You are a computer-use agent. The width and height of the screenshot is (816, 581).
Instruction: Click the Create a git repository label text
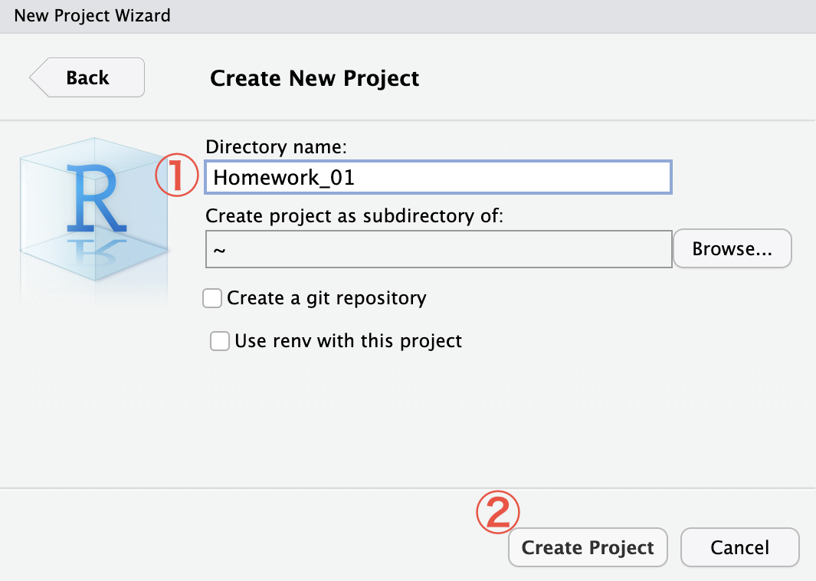(x=327, y=298)
